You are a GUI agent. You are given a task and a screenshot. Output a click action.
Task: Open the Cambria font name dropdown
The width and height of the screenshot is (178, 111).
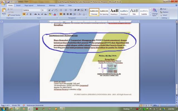pyautogui.click(x=40, y=10)
